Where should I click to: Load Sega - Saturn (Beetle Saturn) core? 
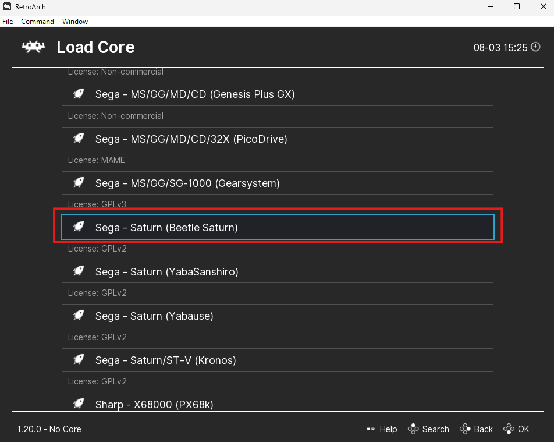[x=278, y=227]
